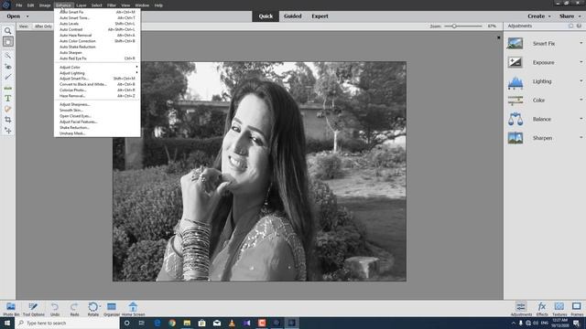Open the Tool Options panel
586x329 pixels.
pyautogui.click(x=33, y=309)
